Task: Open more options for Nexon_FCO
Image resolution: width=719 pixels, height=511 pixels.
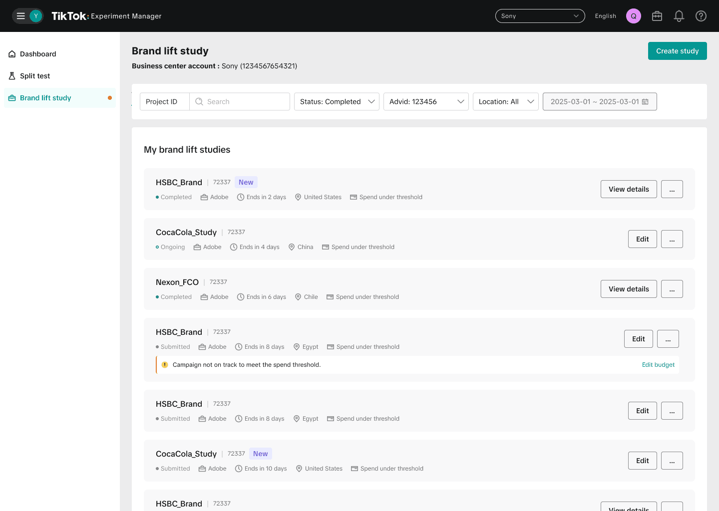Action: 672,289
